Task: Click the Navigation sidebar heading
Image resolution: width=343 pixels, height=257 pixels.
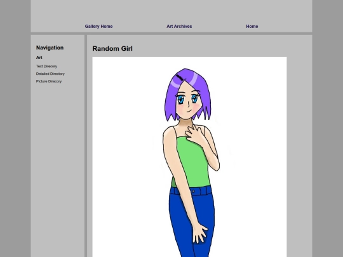Action: click(x=50, y=48)
